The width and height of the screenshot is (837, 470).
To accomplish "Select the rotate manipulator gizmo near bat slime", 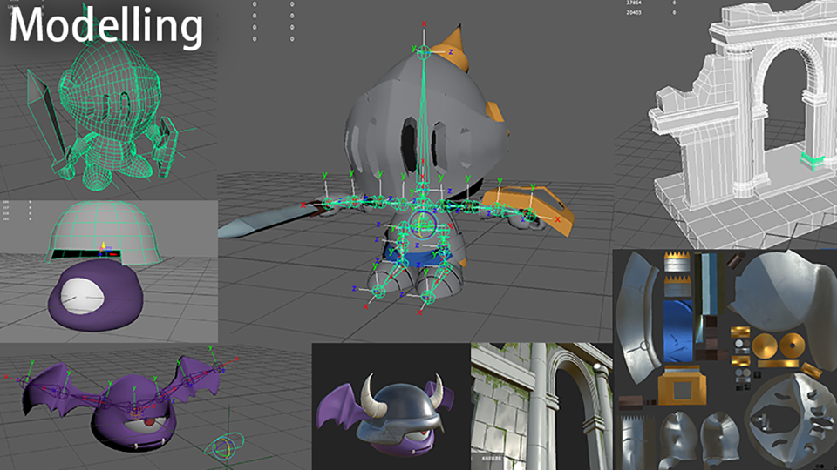I will point(221,446).
